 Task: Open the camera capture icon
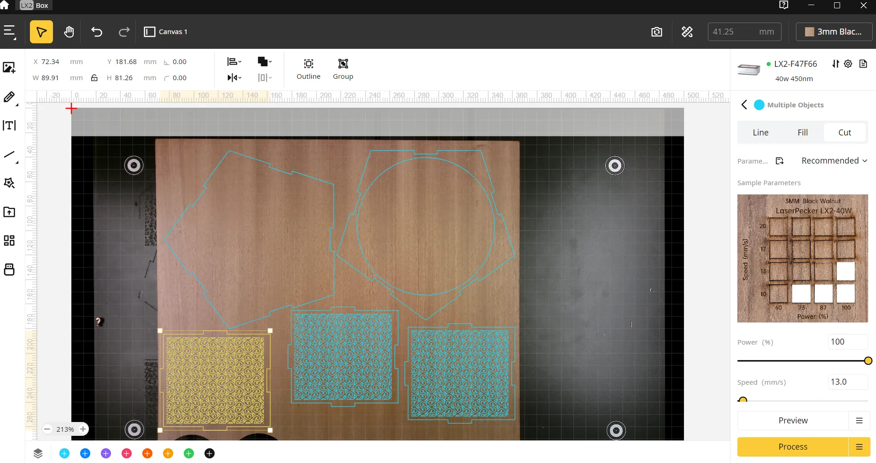click(657, 32)
